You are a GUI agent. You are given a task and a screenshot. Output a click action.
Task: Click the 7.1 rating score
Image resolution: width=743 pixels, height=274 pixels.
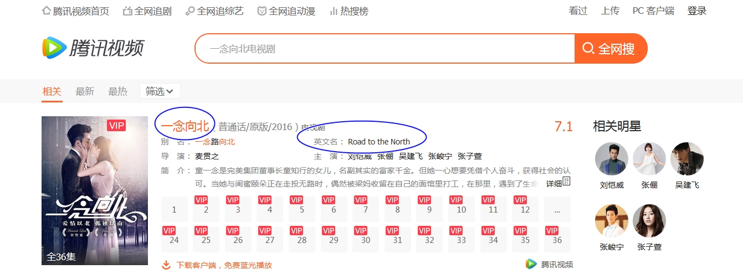click(x=563, y=126)
